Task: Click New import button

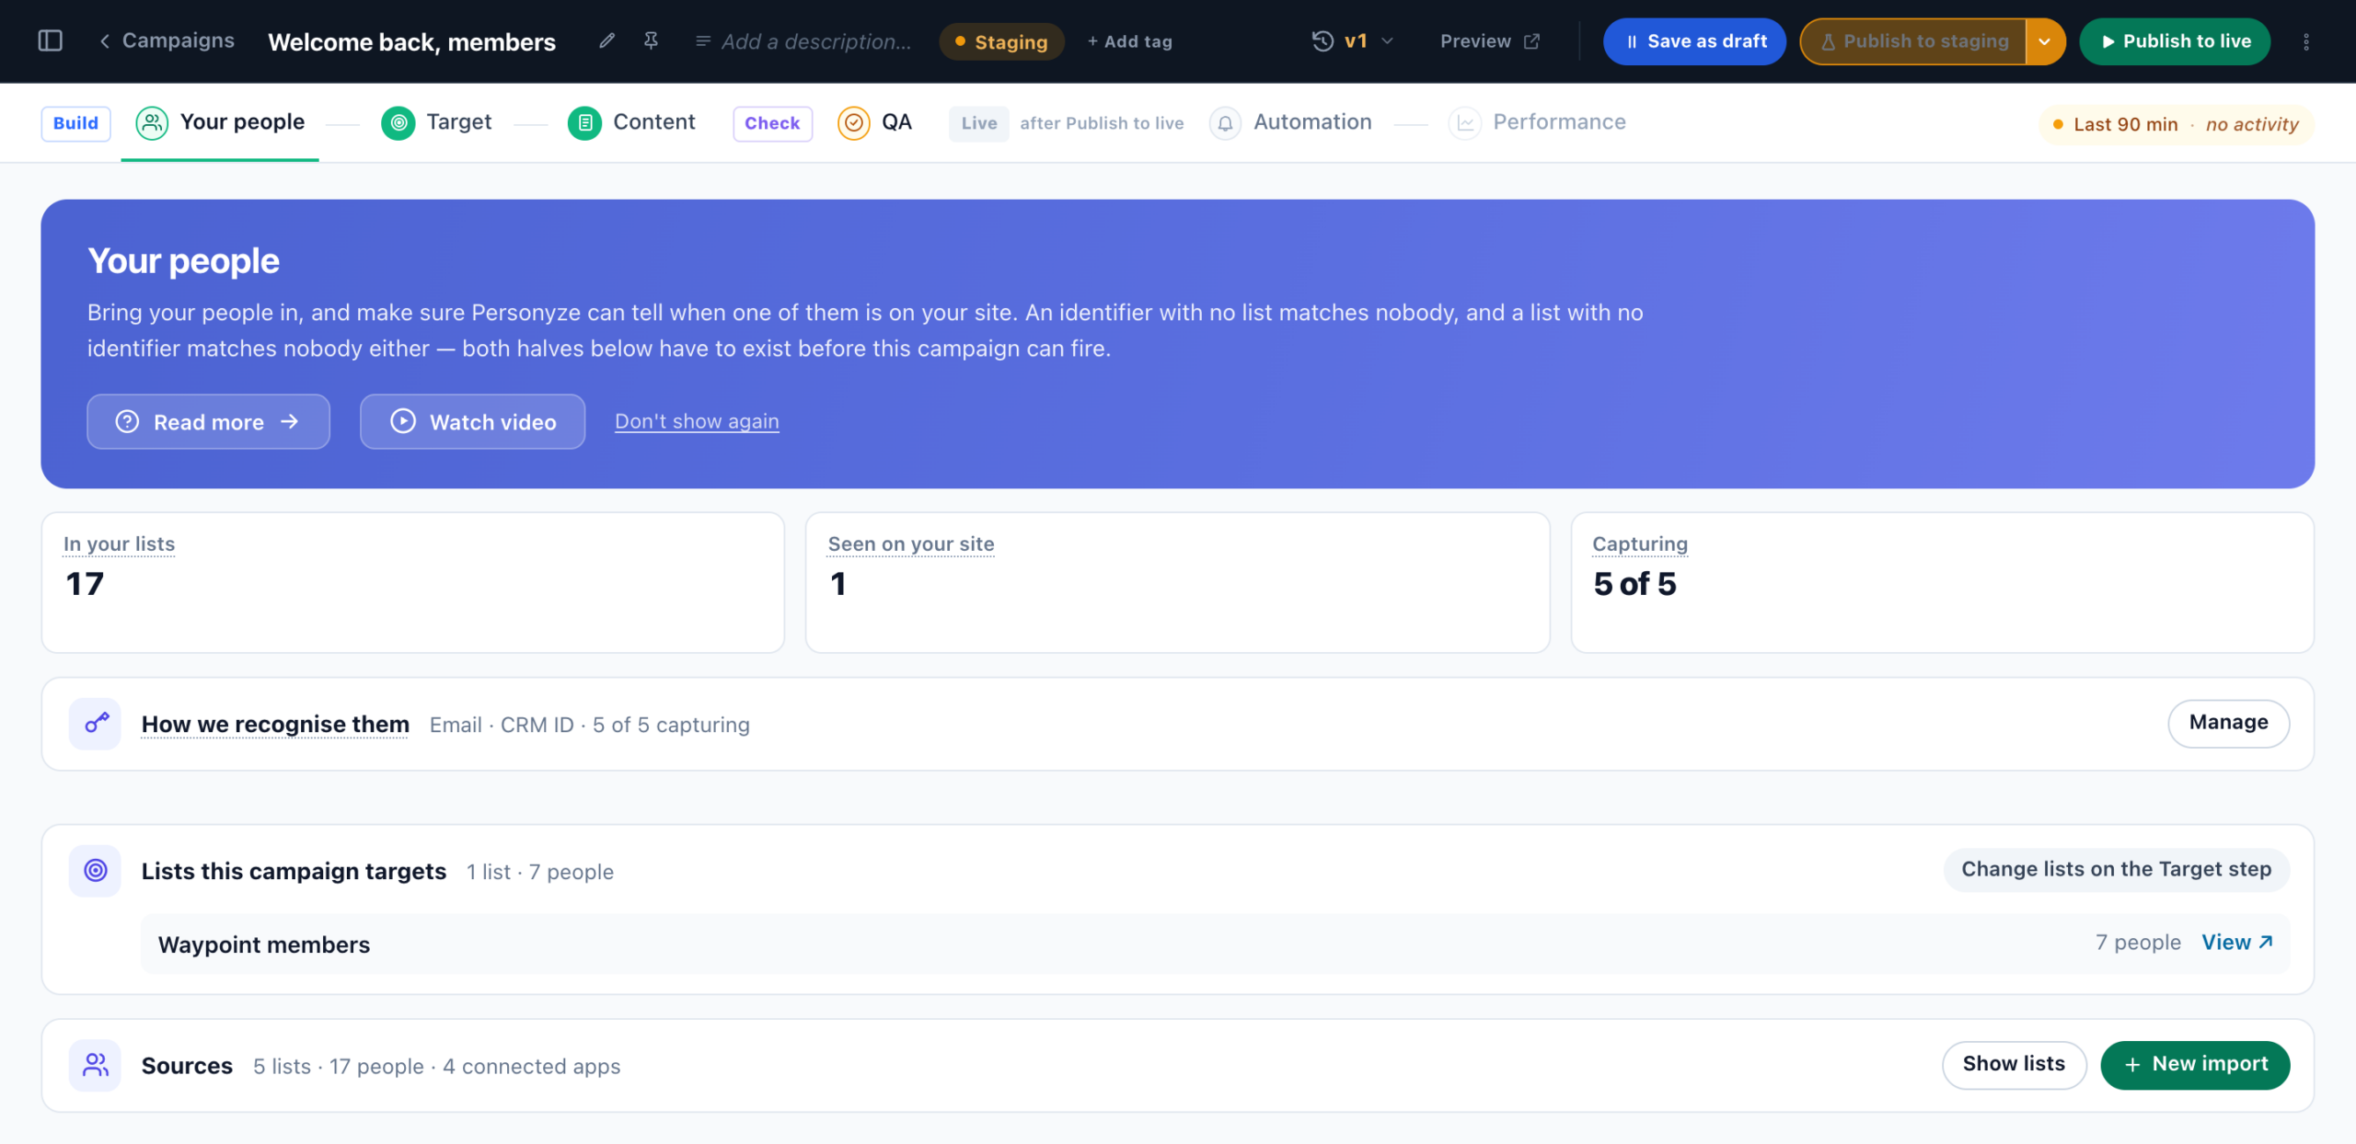Action: click(x=2195, y=1064)
